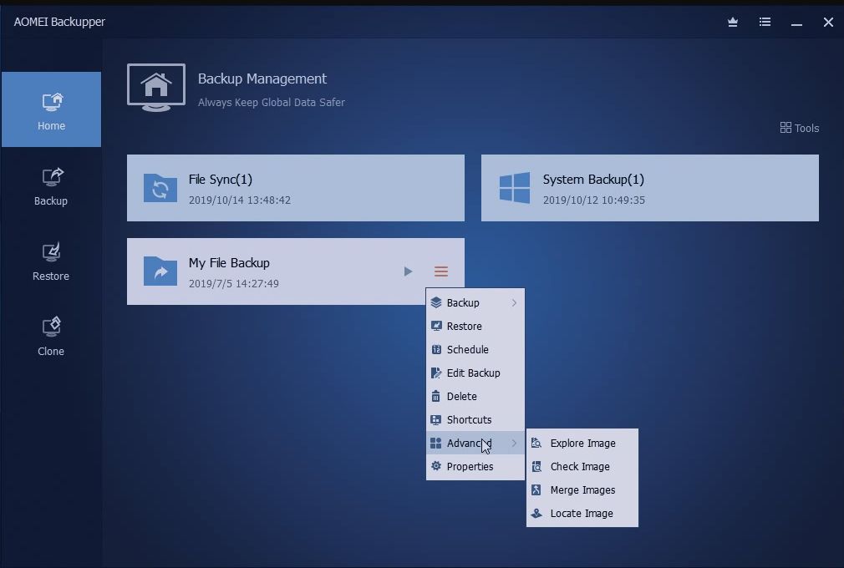The width and height of the screenshot is (844, 568).
Task: Click the Check Image icon
Action: click(536, 466)
